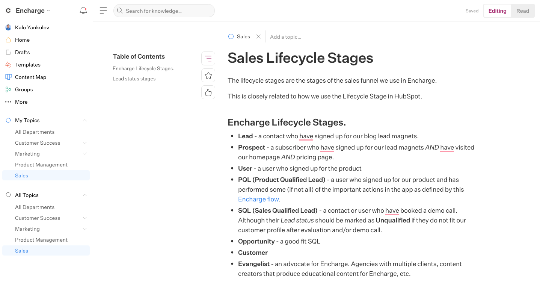Click the Templates shapes icon
540x289 pixels.
tap(8, 65)
